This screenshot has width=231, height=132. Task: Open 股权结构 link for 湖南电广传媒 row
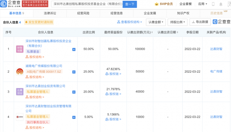point(35,77)
